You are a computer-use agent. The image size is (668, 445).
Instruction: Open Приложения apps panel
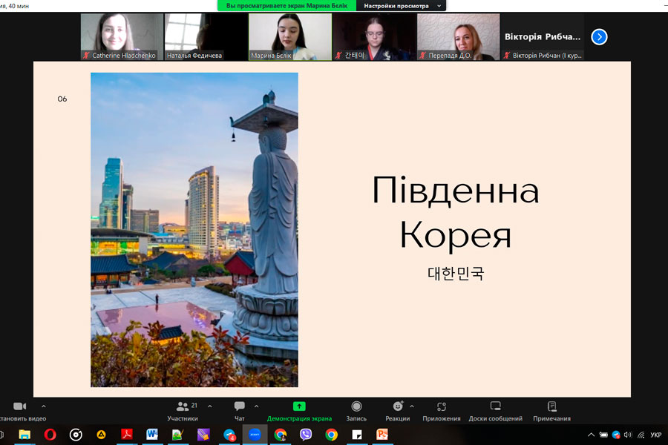point(442,411)
